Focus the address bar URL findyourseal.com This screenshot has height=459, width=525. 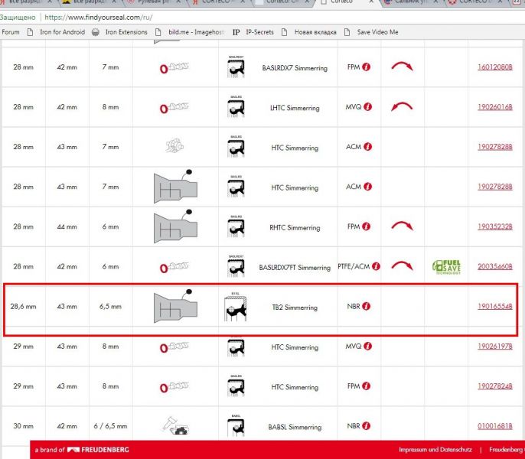tap(99, 18)
